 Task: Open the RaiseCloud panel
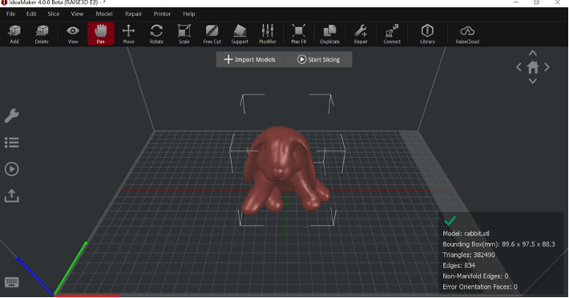click(x=467, y=34)
